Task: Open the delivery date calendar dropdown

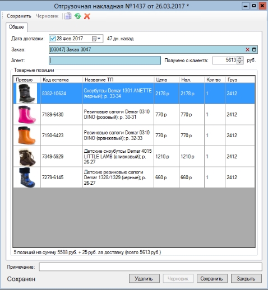Action: [96, 39]
